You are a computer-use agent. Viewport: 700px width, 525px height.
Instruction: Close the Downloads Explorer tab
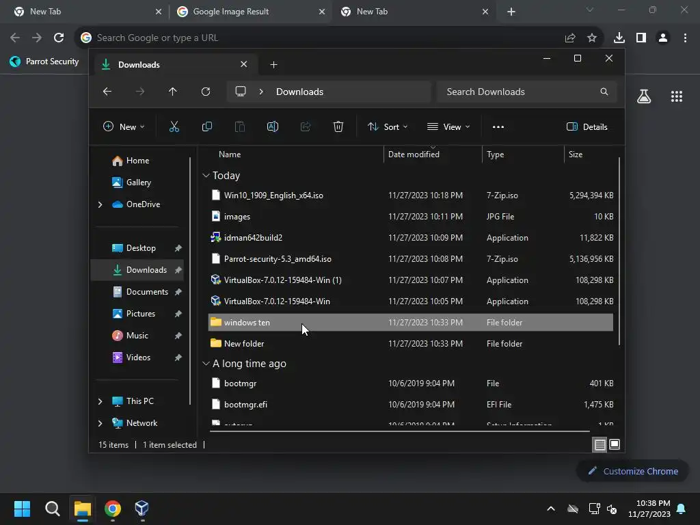244,64
